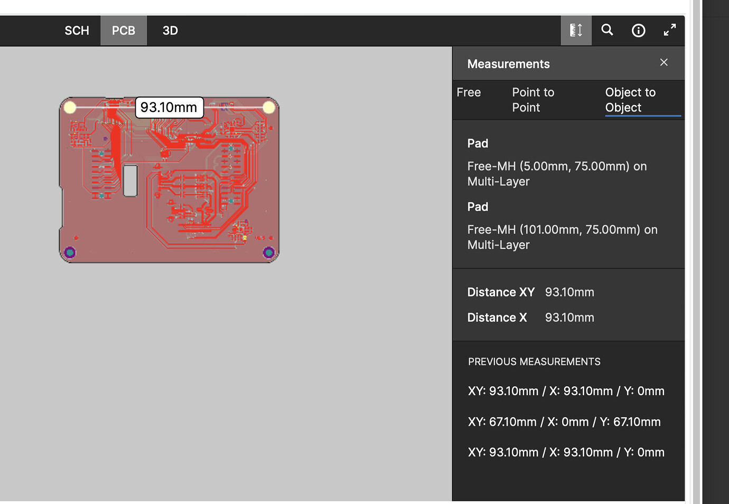Switch to Point to Point mode

point(533,99)
